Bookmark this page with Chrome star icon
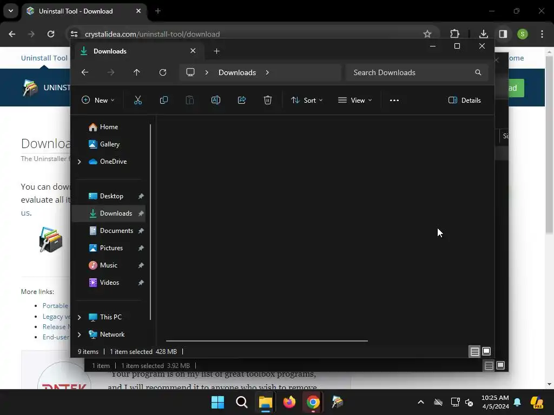 pos(427,34)
